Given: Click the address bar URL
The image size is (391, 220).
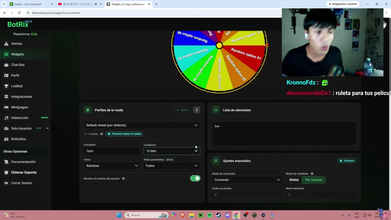Looking at the screenshot, I should (56, 13).
